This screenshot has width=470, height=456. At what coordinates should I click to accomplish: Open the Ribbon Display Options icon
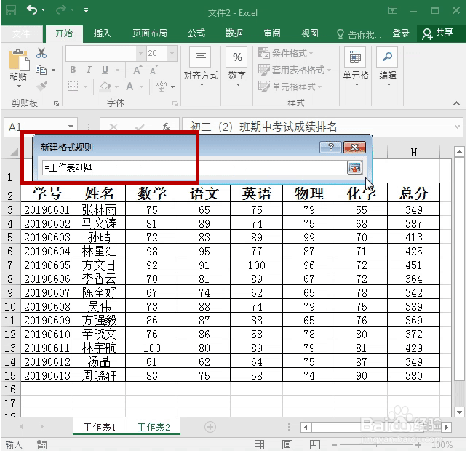point(392,10)
